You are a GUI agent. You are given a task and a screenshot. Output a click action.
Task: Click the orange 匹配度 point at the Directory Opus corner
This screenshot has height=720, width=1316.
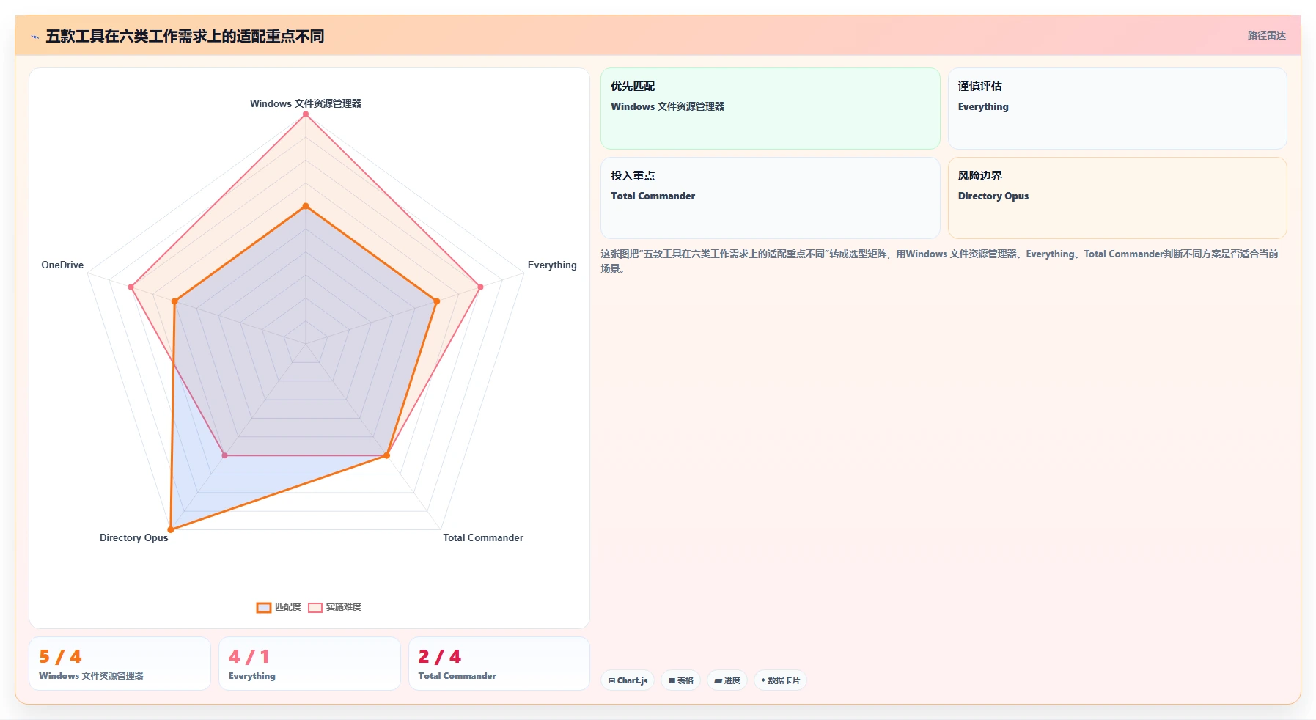[171, 529]
